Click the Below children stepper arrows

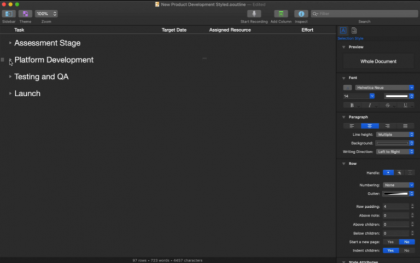(x=412, y=233)
